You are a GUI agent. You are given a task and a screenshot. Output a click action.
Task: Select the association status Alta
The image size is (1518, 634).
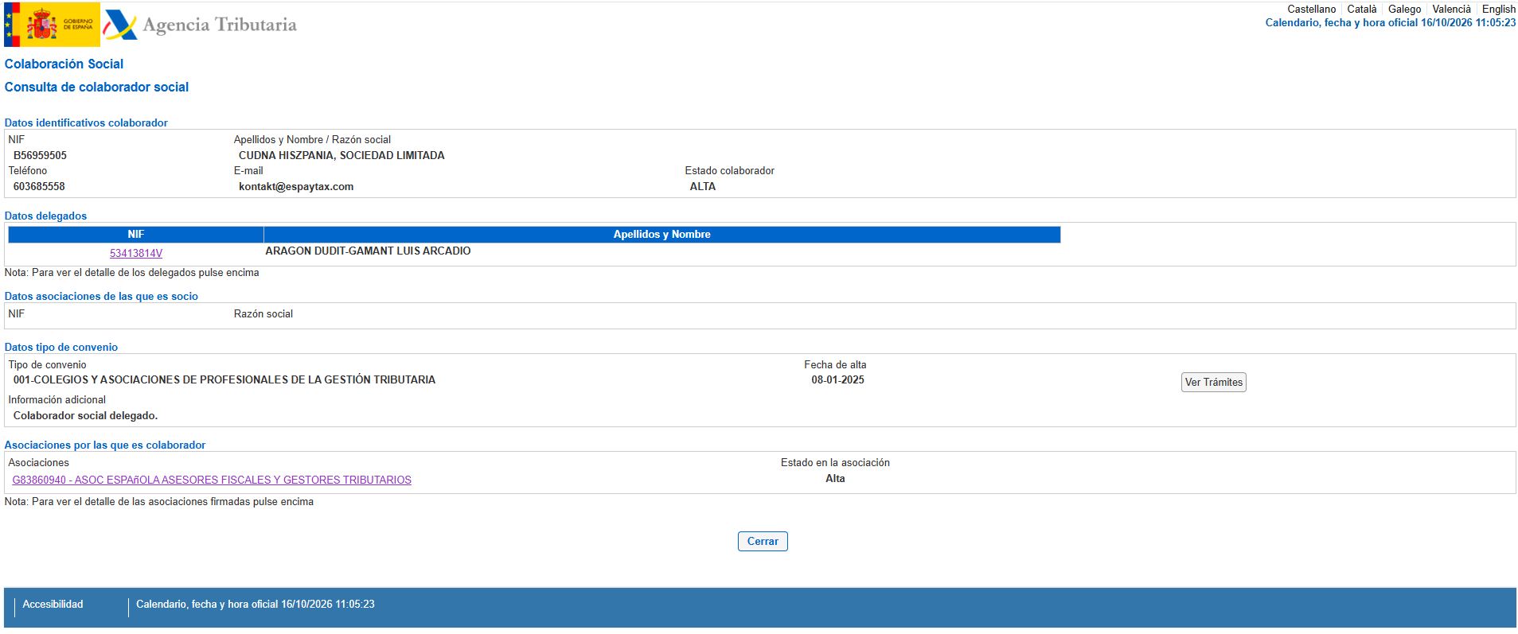pyautogui.click(x=835, y=479)
